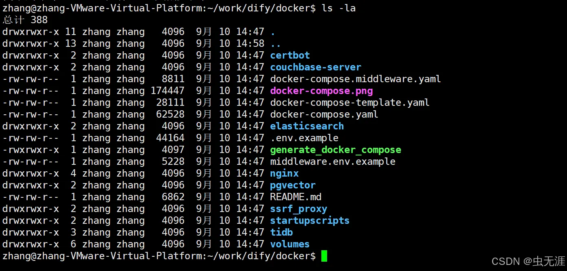Click docker-compose-template.yaml file name

point(350,103)
